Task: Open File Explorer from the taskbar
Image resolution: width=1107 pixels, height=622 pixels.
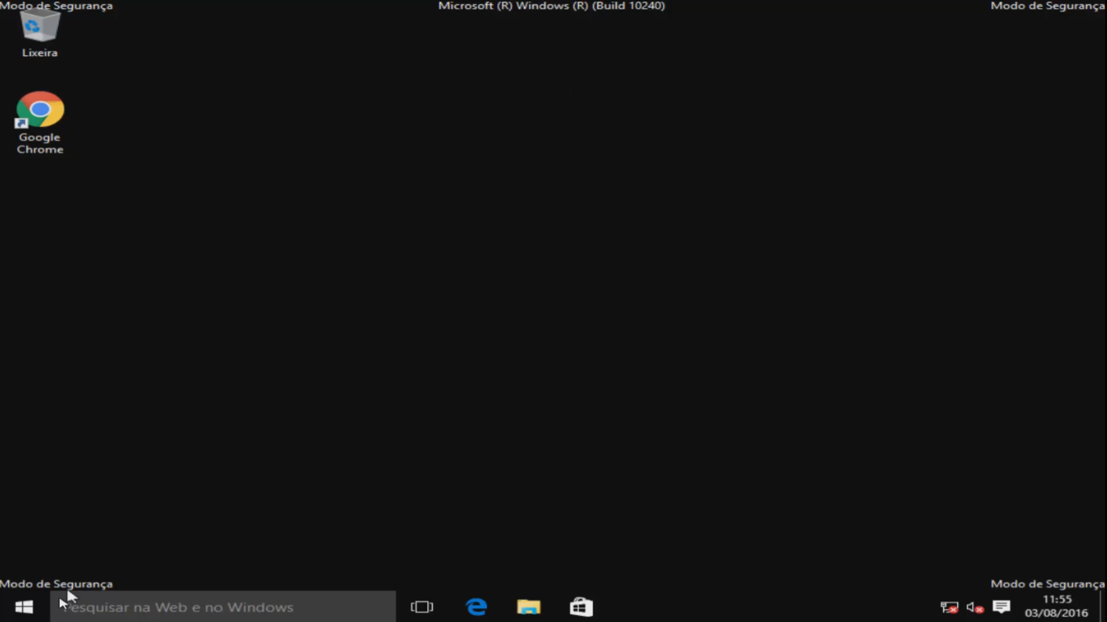Action: 529,606
